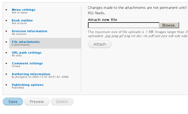188x114 pixels.
Task: Focus the Attach new file input field
Action: point(124,25)
